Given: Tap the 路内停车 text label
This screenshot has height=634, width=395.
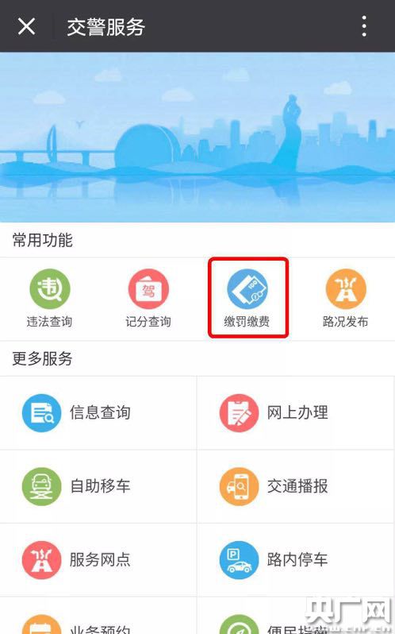Looking at the screenshot, I should coord(297,560).
